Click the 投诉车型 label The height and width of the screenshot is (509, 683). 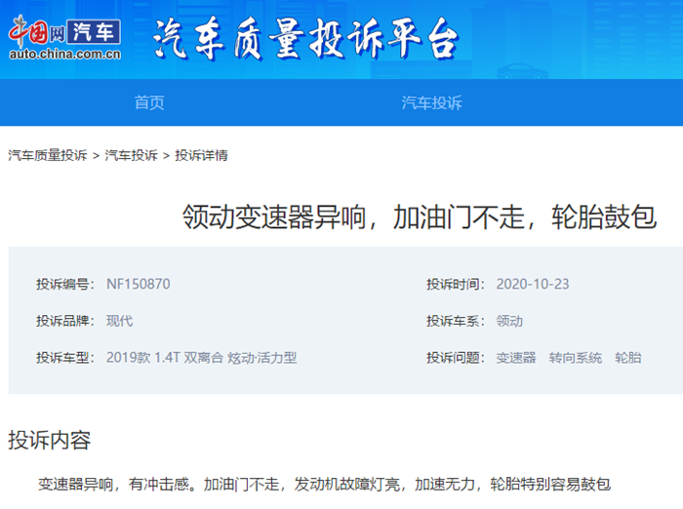pos(65,358)
